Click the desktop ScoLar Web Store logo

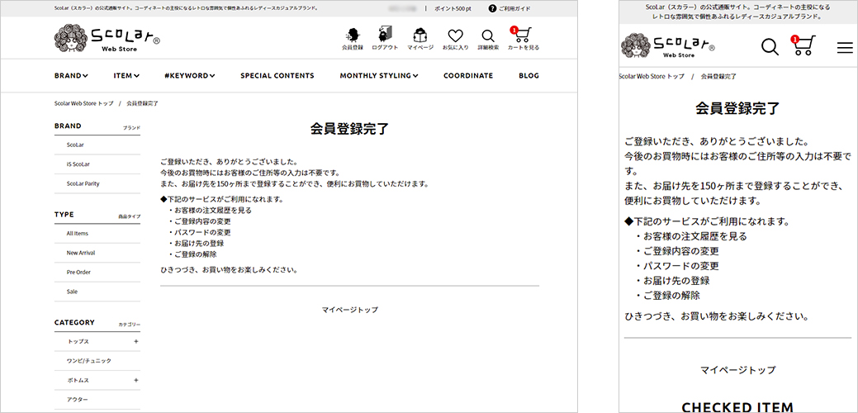(107, 38)
